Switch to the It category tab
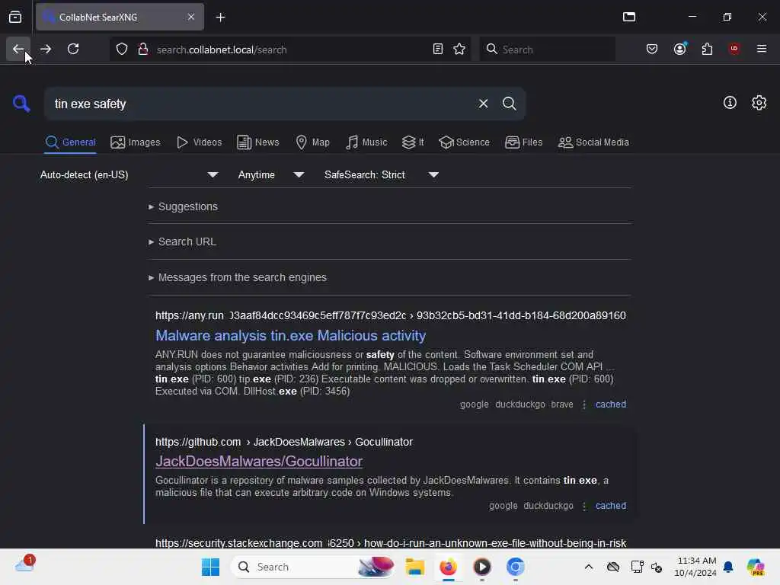Screen dimensions: 780x585 pos(413,142)
